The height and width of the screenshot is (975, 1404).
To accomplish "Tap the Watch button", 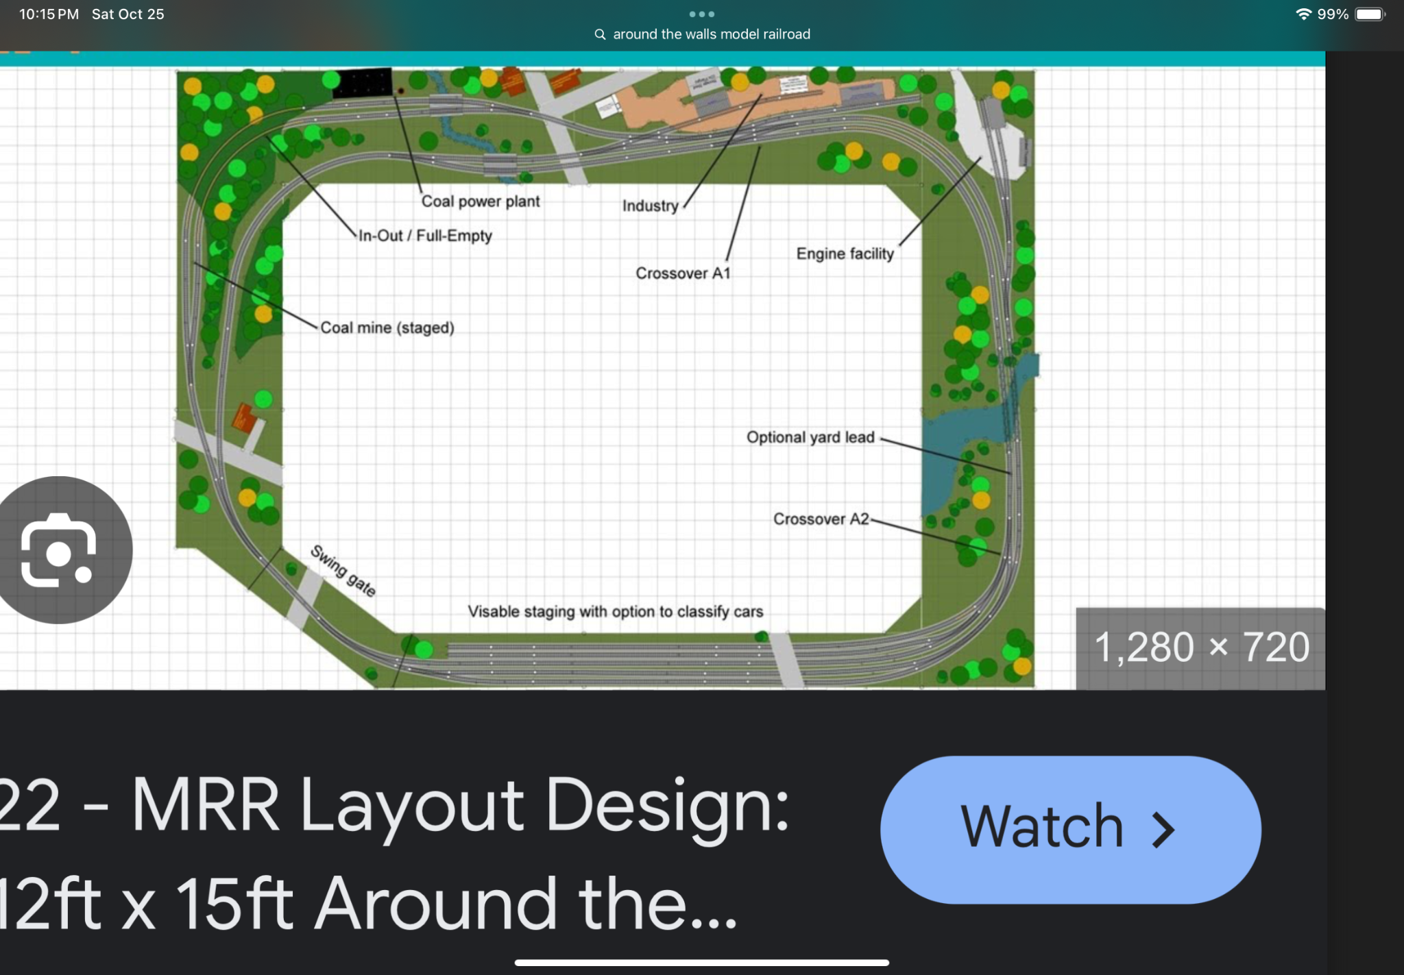I will point(1070,829).
